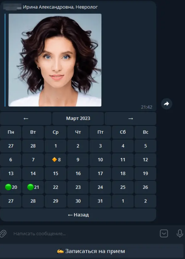Select March 21 with green dot
Viewport: 185px width, 259px height.
tap(33, 187)
